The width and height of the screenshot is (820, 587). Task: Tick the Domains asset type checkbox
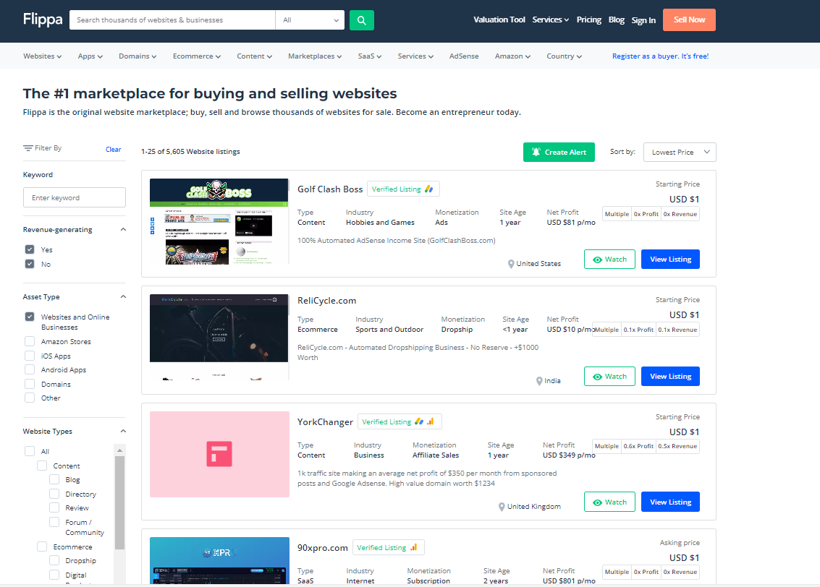[30, 384]
